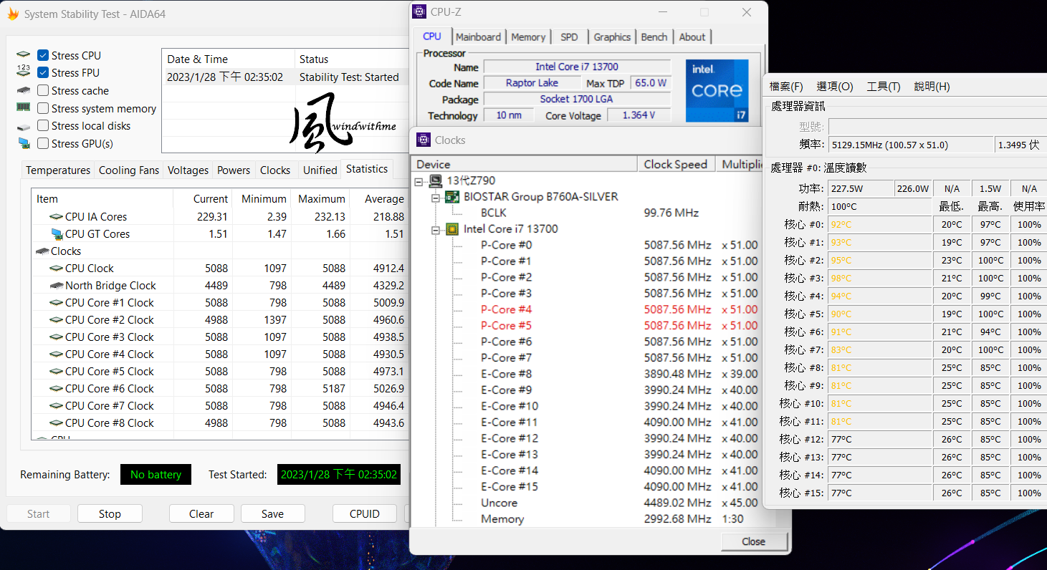
Task: Switch to the Bench tab in CPU-Z
Action: pyautogui.click(x=654, y=37)
